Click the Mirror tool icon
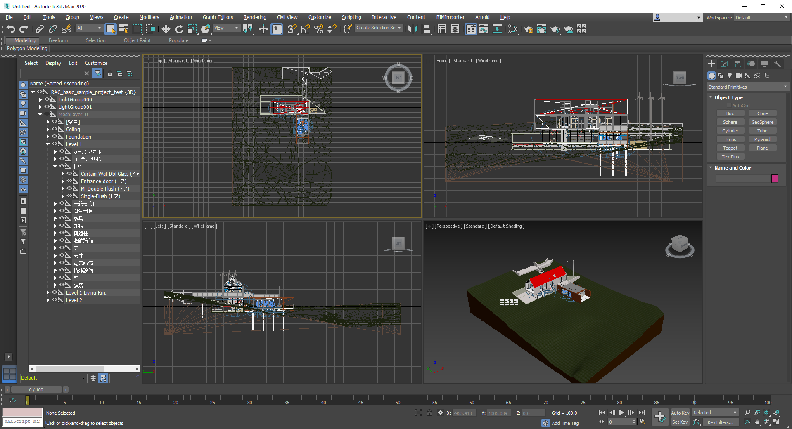The image size is (792, 429). pyautogui.click(x=413, y=29)
